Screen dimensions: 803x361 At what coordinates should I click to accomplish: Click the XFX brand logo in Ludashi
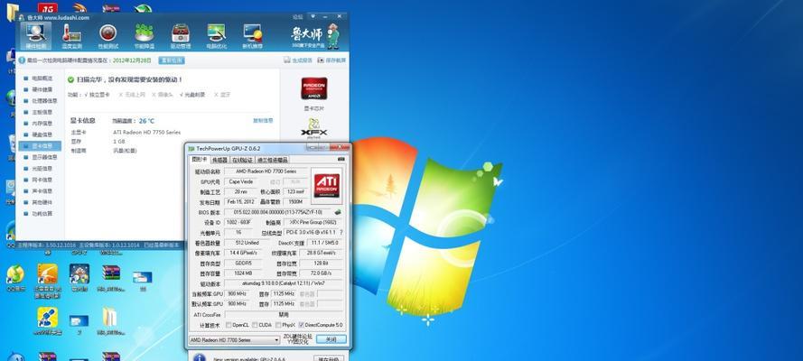pyautogui.click(x=314, y=128)
